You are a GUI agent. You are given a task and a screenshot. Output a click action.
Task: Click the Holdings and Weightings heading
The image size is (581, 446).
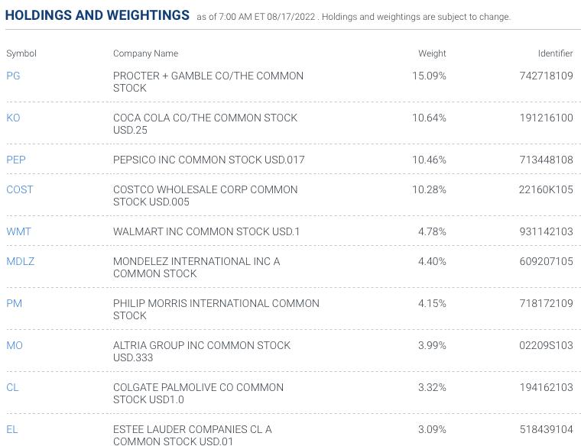(x=97, y=15)
